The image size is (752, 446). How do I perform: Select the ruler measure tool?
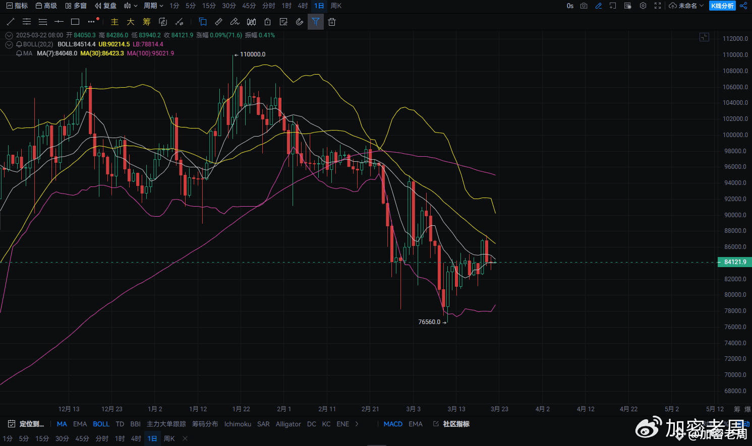pyautogui.click(x=219, y=22)
